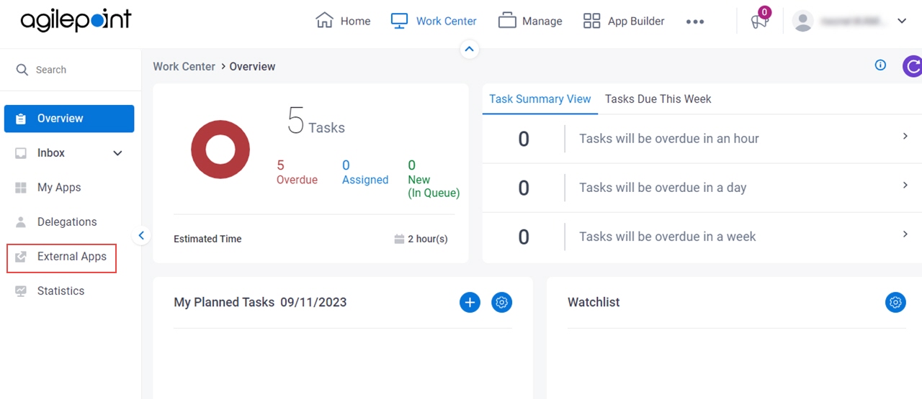Click the Inbox tray icon
The width and height of the screenshot is (922, 399).
[21, 153]
